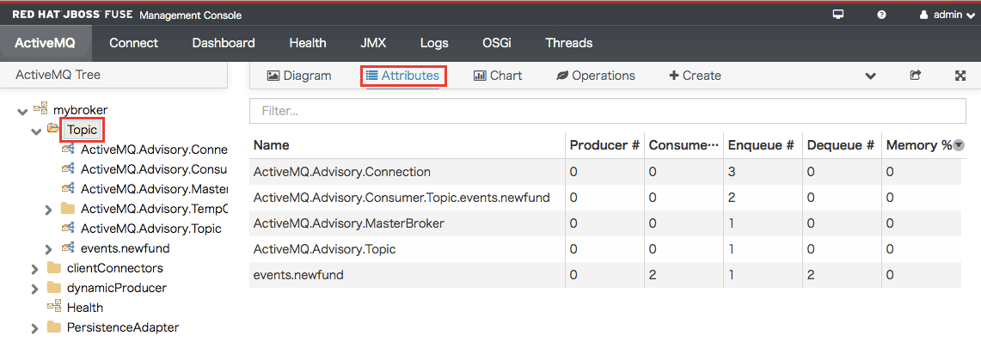Show the Diagram view
This screenshot has width=981, height=348.
pos(299,76)
